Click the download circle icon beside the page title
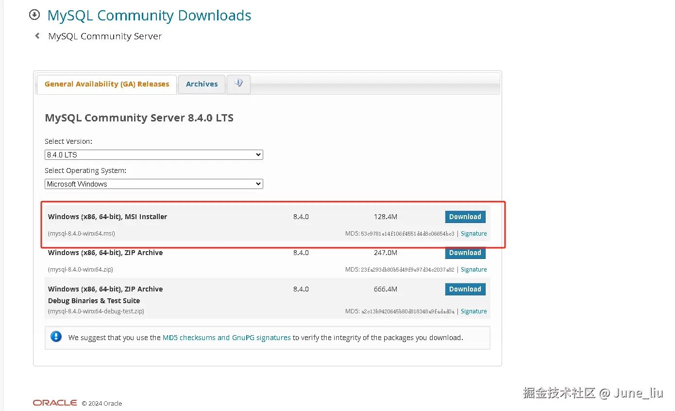Screen dimensions: 675x411 click(34, 15)
